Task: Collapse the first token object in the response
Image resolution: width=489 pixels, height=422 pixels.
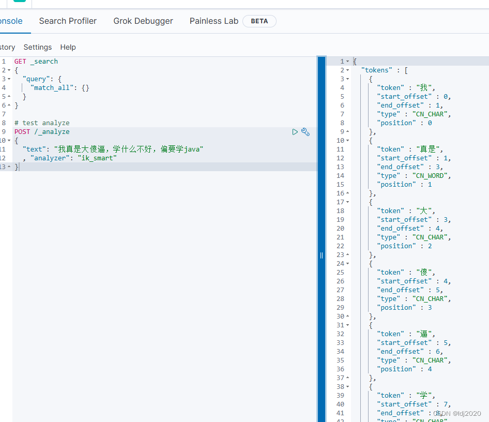Action: [x=346, y=79]
